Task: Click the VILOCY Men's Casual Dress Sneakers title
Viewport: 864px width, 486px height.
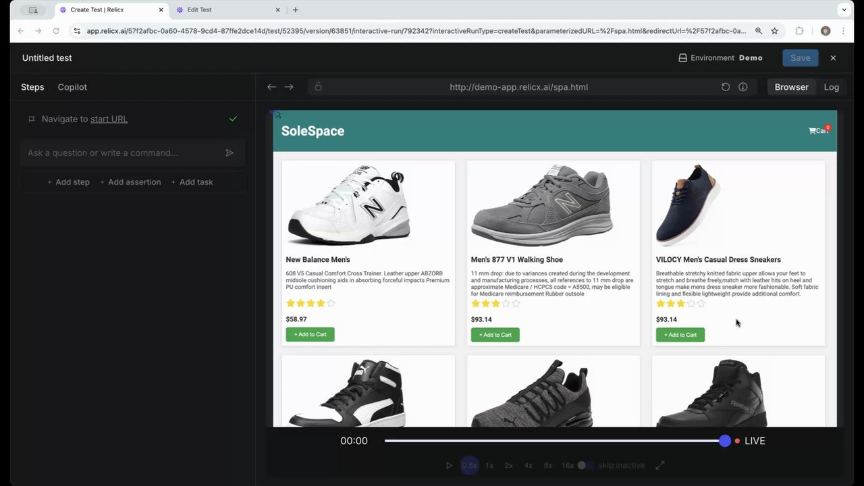Action: 718,260
